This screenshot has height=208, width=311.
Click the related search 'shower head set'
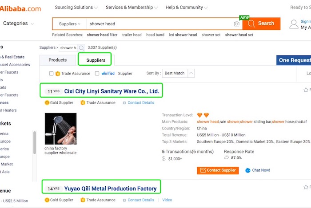239,35
